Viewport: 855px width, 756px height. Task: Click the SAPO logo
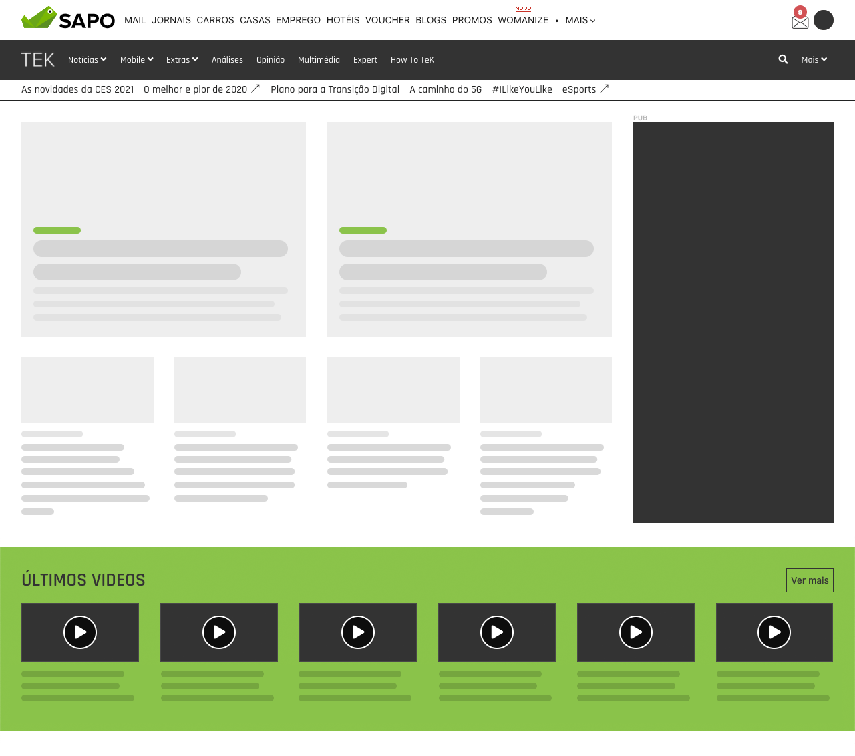(67, 20)
